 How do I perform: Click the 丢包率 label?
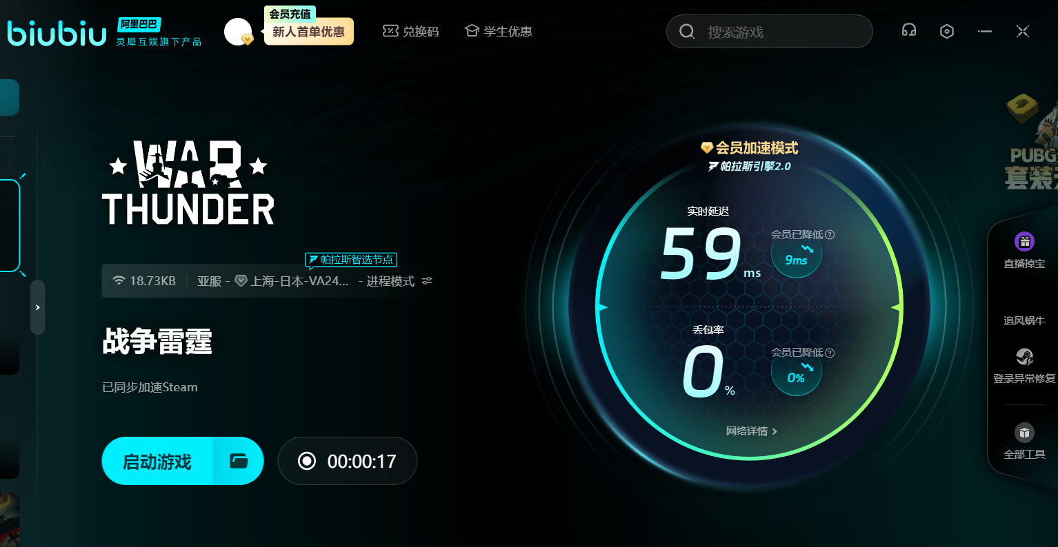(x=708, y=330)
